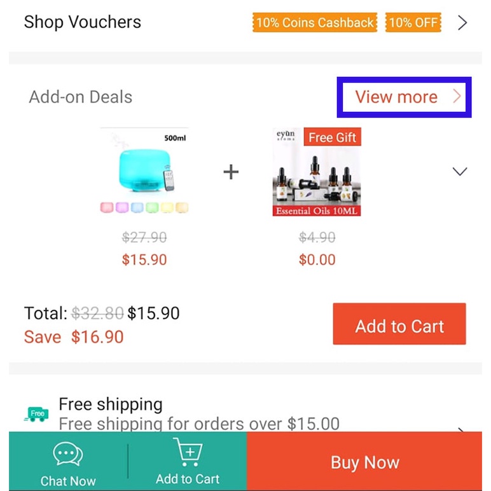Expand add-on deal with down chevron
The height and width of the screenshot is (491, 491).
coord(460,171)
